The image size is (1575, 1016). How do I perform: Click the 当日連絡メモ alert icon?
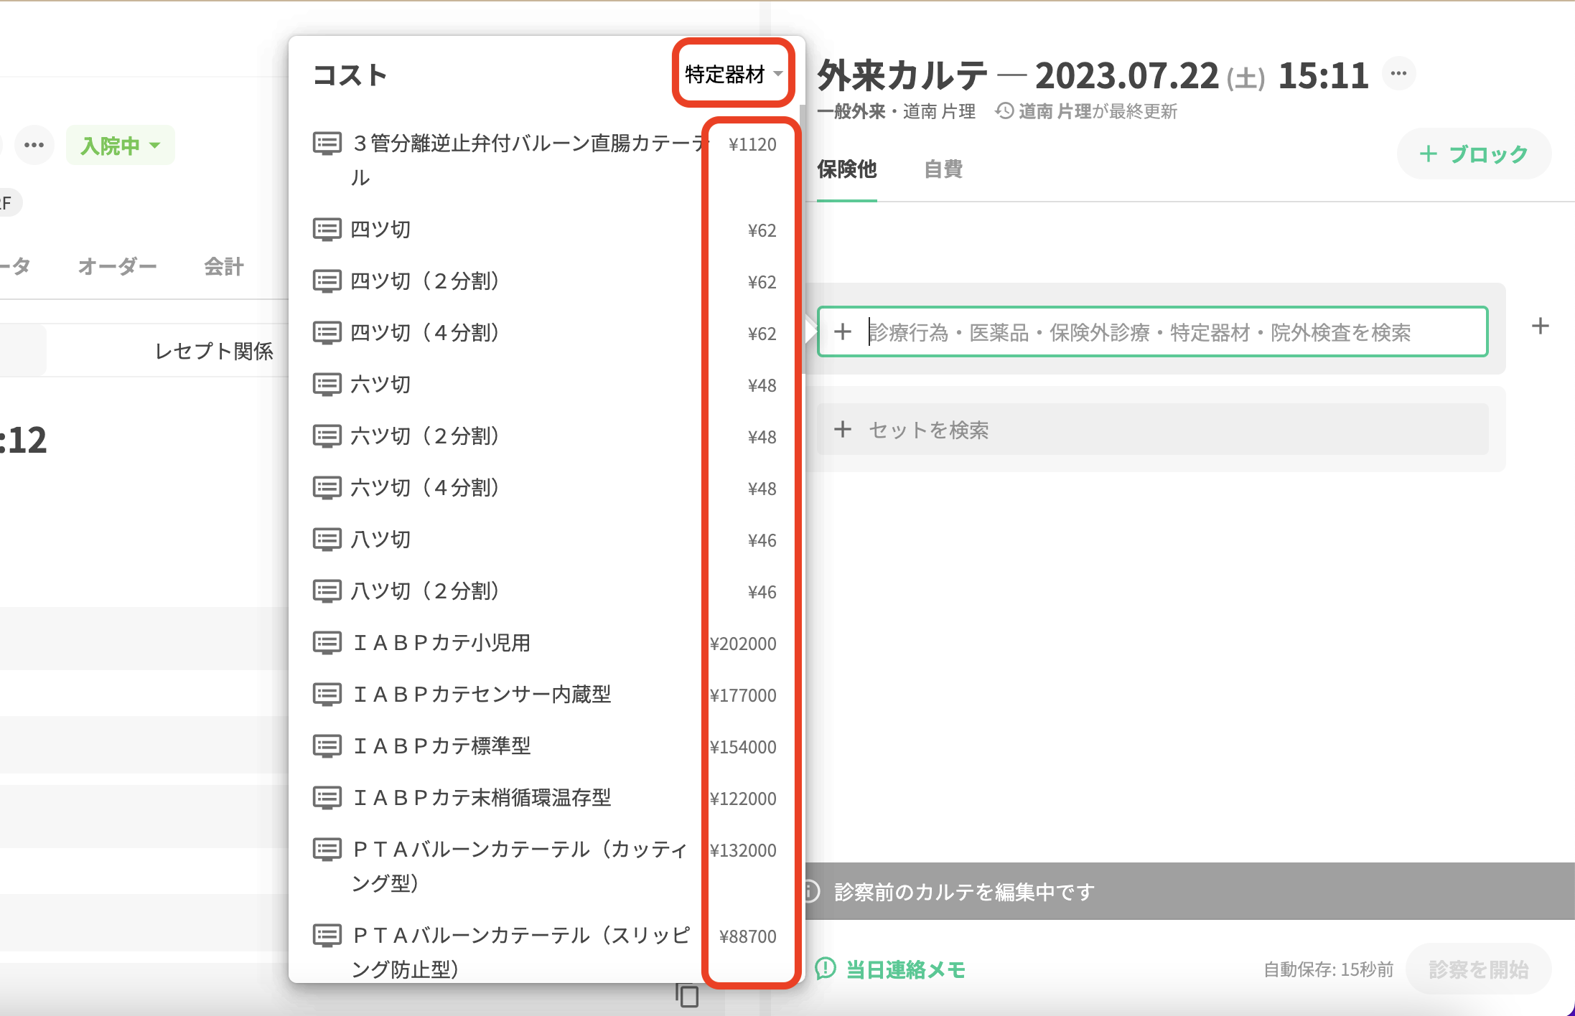click(826, 969)
